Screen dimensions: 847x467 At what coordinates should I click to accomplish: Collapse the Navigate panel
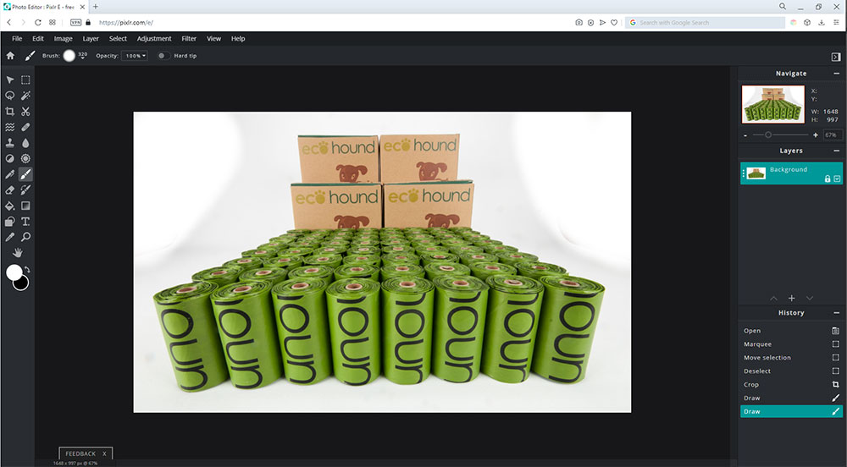coord(837,74)
